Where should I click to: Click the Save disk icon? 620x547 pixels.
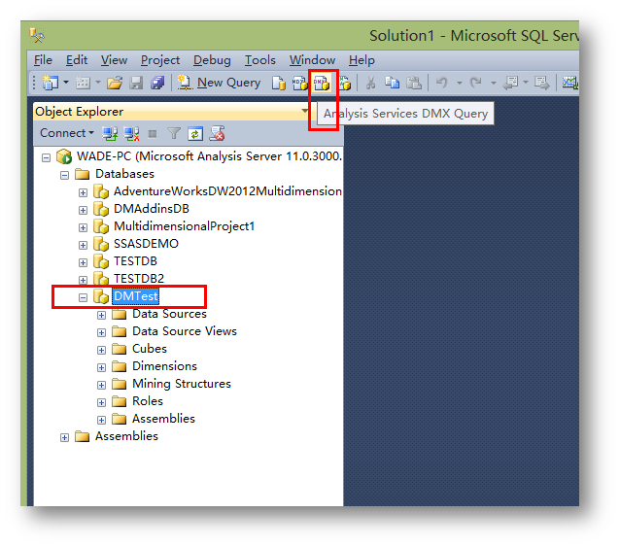[x=136, y=83]
